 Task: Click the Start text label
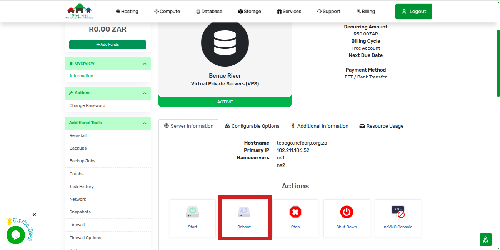tap(193, 227)
